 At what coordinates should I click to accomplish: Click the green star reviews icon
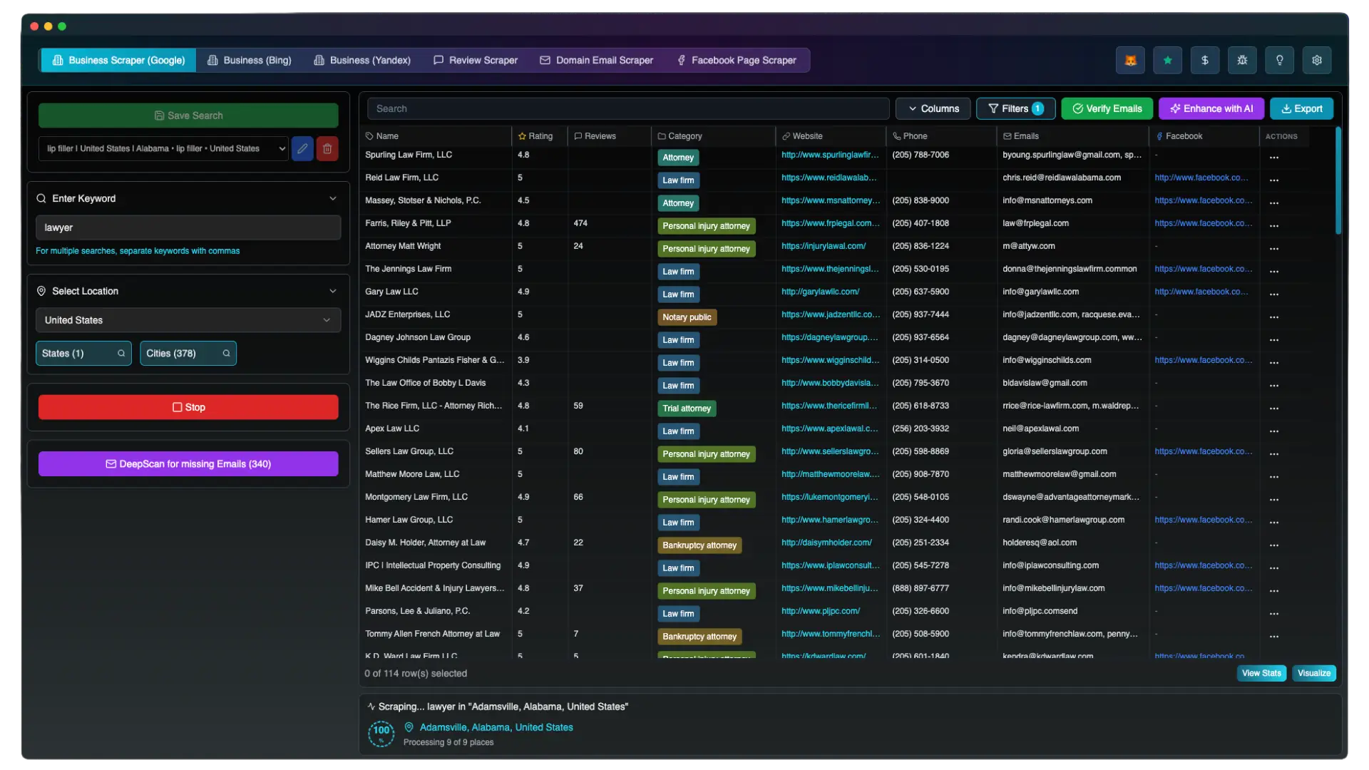[x=1167, y=60]
